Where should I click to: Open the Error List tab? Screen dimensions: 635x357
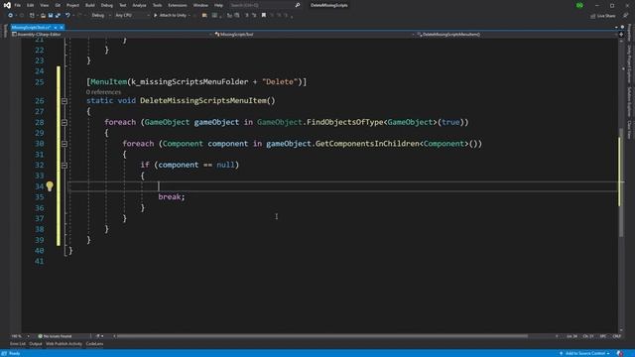(18, 344)
